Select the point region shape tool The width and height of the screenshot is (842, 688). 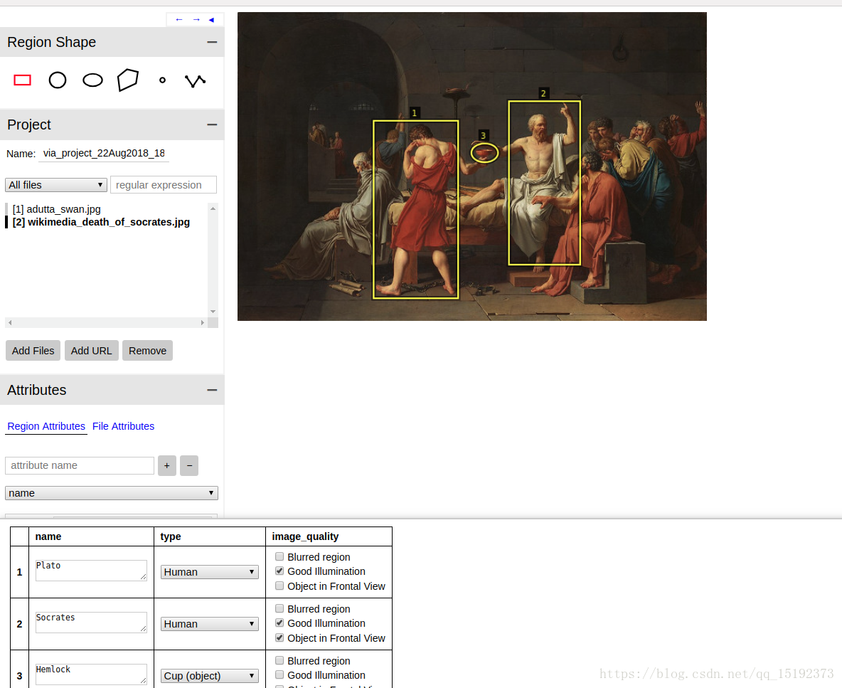162,80
